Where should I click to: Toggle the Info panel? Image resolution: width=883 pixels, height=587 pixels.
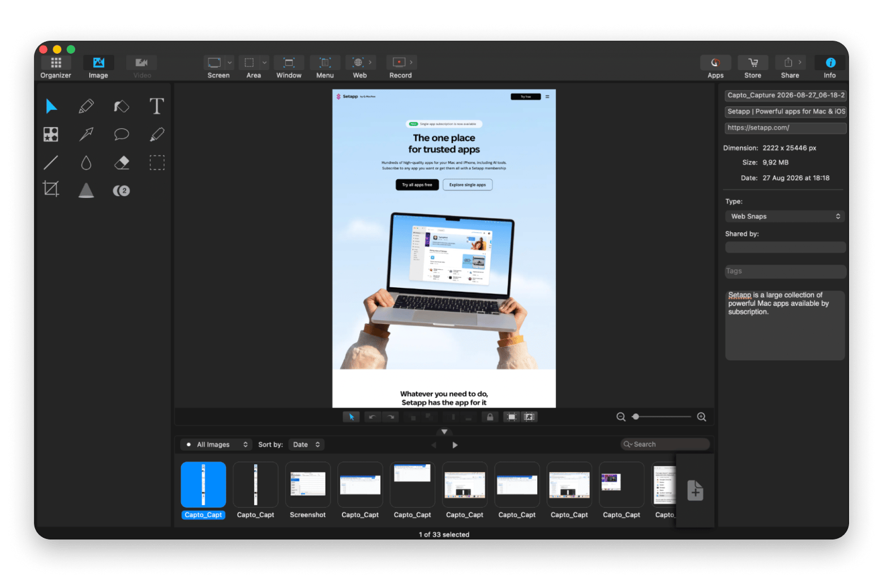point(830,67)
